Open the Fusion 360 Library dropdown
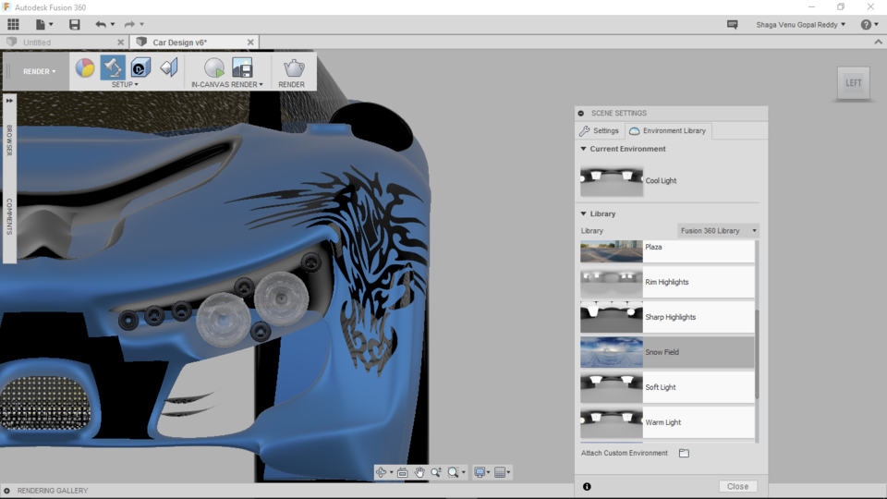 pos(718,231)
